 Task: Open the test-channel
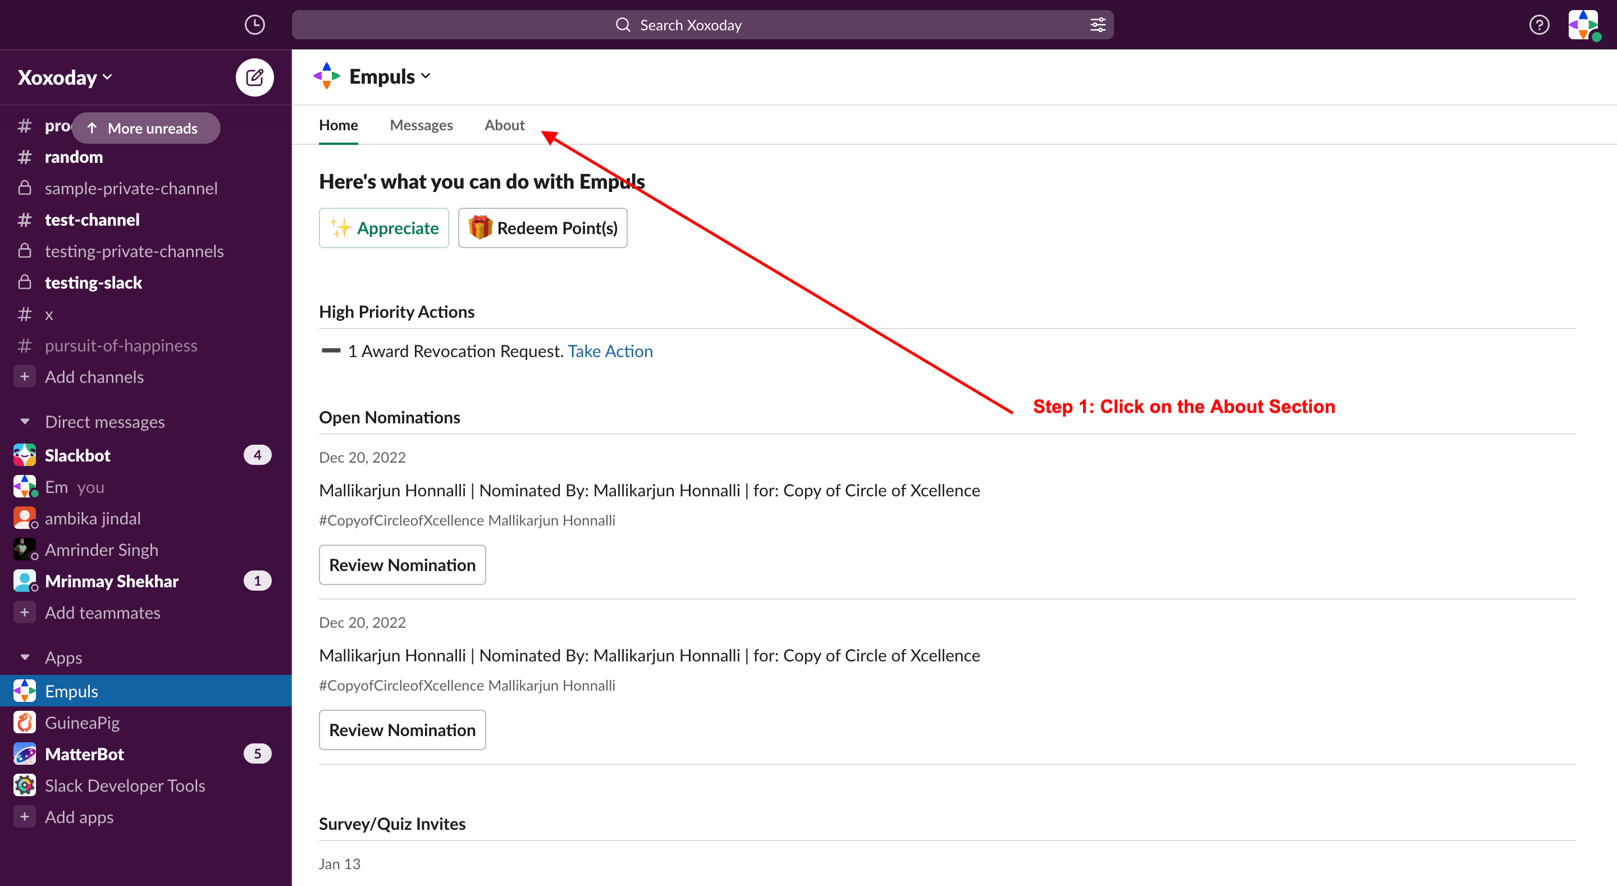pos(145,220)
